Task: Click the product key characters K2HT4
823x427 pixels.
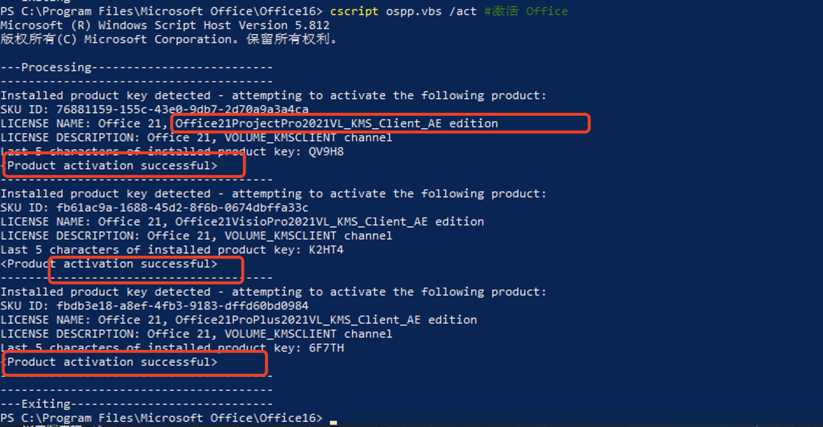Action: (326, 250)
